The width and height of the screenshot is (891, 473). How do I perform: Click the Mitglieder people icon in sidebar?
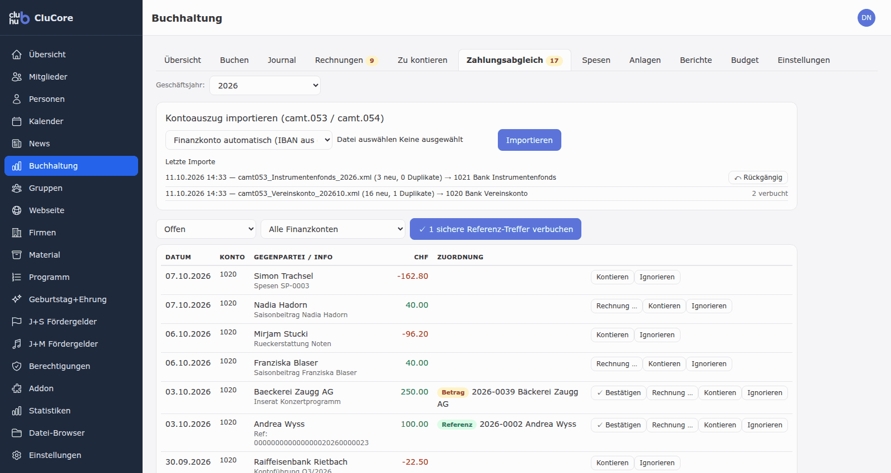pyautogui.click(x=17, y=77)
